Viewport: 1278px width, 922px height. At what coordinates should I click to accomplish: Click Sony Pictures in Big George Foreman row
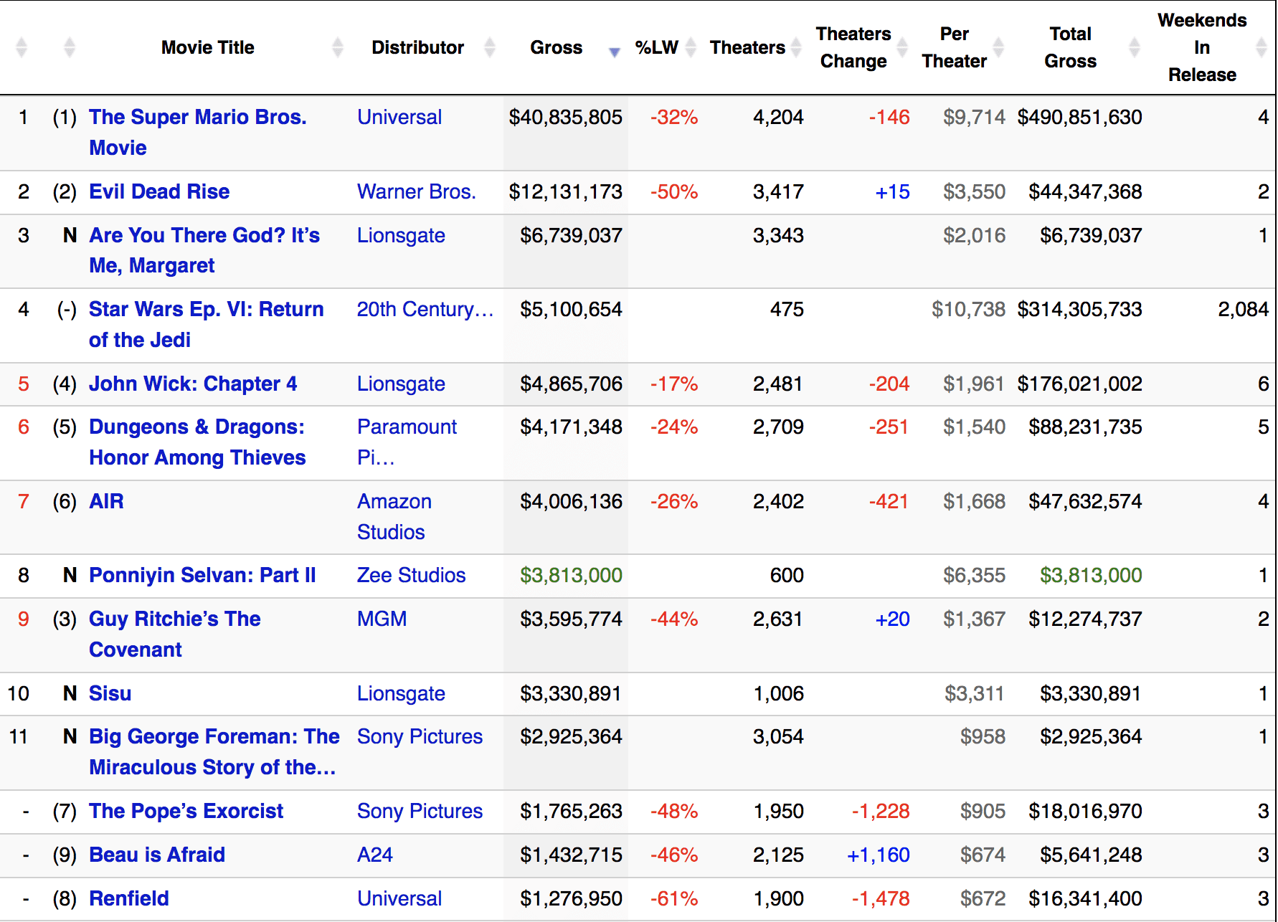[x=420, y=736]
